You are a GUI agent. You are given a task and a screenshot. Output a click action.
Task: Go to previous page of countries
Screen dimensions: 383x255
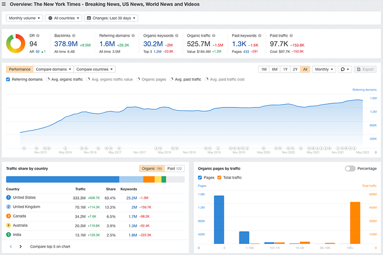pyautogui.click(x=11, y=246)
